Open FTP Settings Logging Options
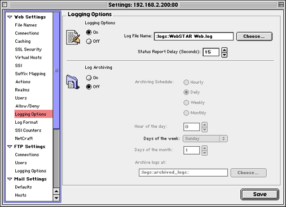Viewport: 286px width, 207px height. click(x=30, y=171)
